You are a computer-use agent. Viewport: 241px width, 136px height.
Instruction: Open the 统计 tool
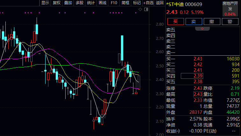(91, 3)
